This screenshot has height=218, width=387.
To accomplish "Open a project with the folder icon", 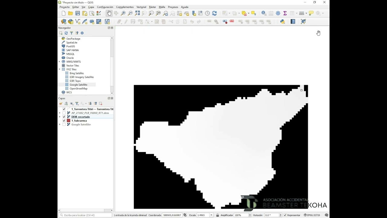I will (x=70, y=13).
